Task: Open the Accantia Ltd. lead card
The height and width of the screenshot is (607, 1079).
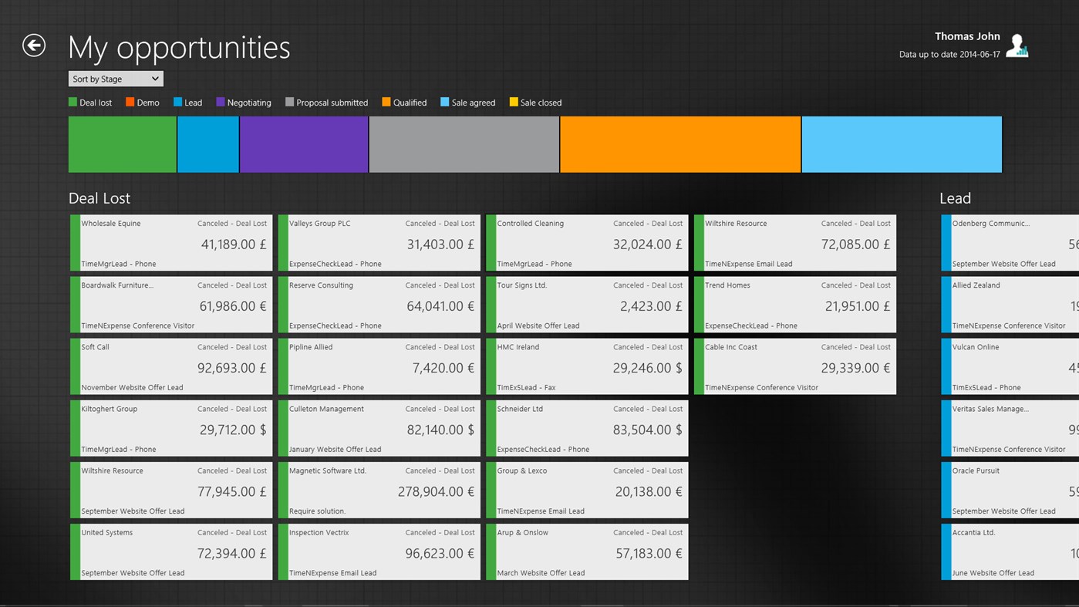Action: (1009, 551)
